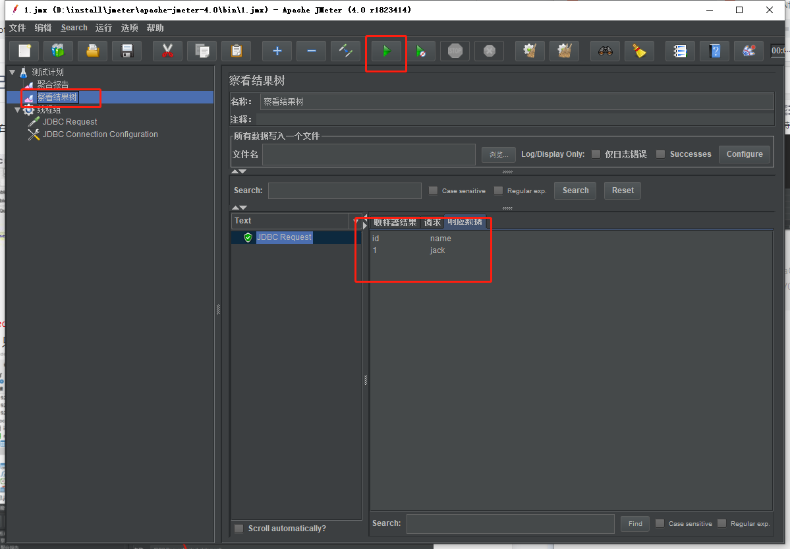
Task: Click the Stop sign toolbar icon
Action: (455, 51)
